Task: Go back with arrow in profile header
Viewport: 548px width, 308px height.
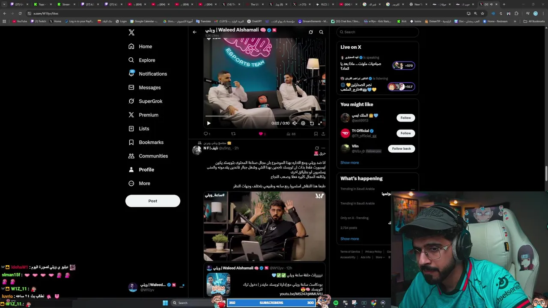Action: point(194,32)
